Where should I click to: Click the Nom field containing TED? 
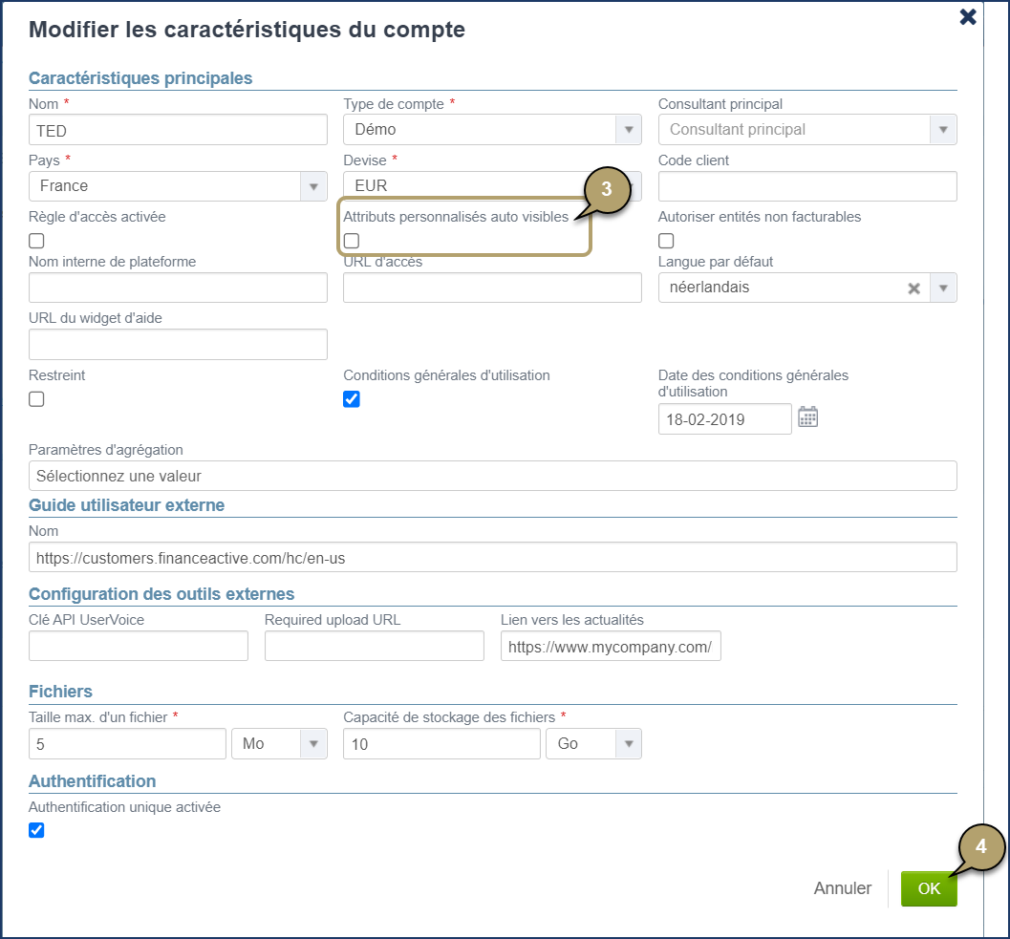[178, 130]
